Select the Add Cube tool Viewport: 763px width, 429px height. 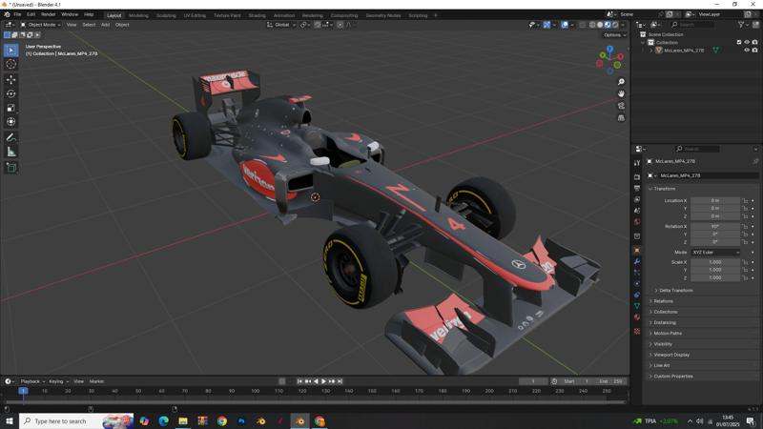11,168
